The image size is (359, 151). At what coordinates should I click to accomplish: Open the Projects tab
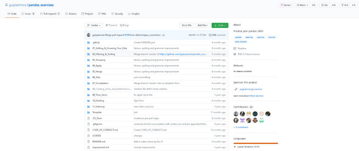[87, 14]
